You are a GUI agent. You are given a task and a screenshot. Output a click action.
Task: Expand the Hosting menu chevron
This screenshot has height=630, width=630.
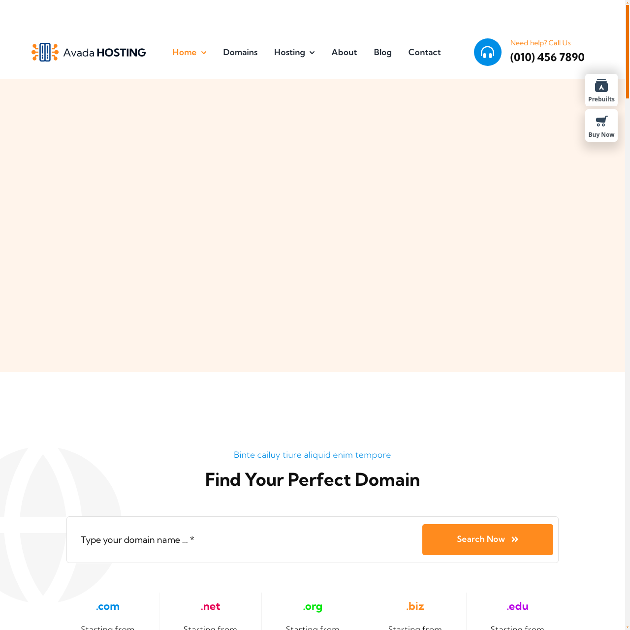point(312,53)
